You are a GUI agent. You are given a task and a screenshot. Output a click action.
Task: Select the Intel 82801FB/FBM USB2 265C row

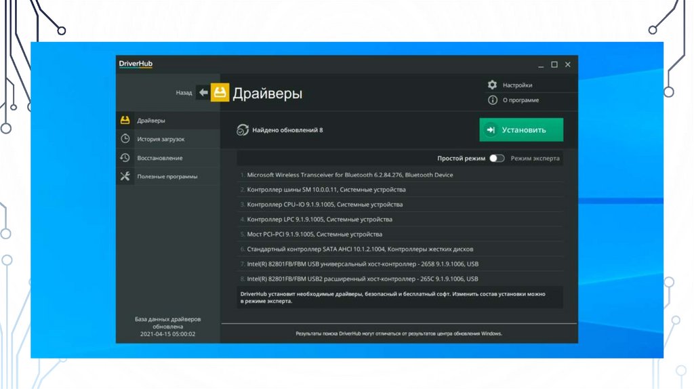click(400, 279)
